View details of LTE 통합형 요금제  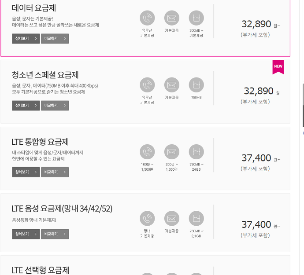(x=26, y=172)
